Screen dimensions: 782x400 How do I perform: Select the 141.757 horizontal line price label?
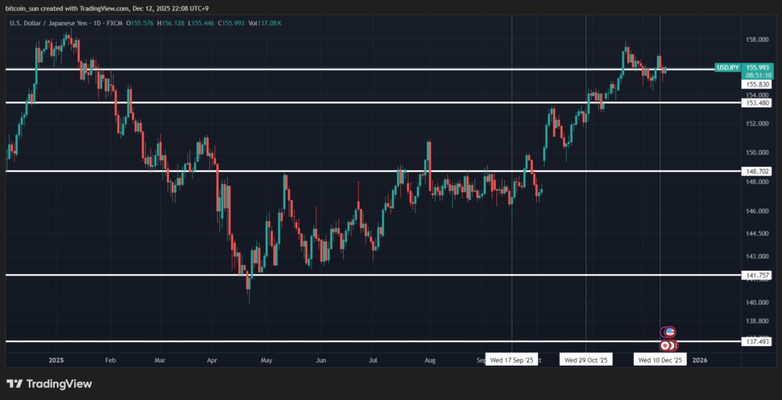pos(757,275)
